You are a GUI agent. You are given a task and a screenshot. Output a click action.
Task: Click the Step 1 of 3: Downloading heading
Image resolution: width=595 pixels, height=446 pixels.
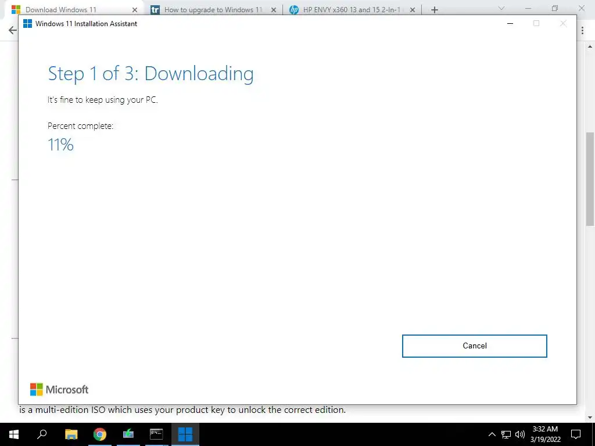point(150,74)
